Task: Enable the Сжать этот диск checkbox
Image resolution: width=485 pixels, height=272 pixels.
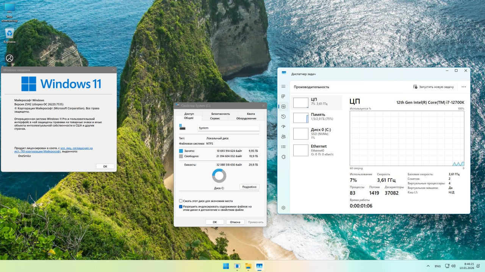Action: point(181,201)
